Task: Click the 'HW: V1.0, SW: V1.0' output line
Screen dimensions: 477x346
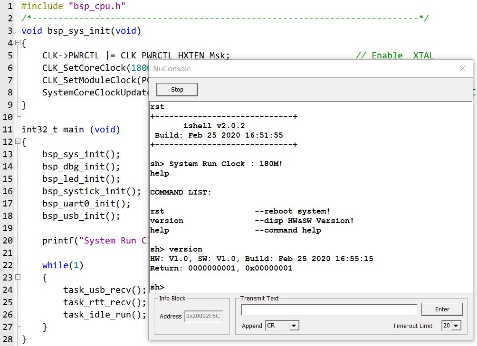Action: point(262,259)
